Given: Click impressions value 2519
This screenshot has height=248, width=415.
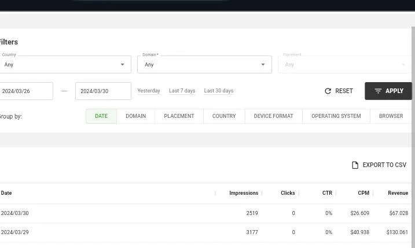Looking at the screenshot, I should (252, 213).
